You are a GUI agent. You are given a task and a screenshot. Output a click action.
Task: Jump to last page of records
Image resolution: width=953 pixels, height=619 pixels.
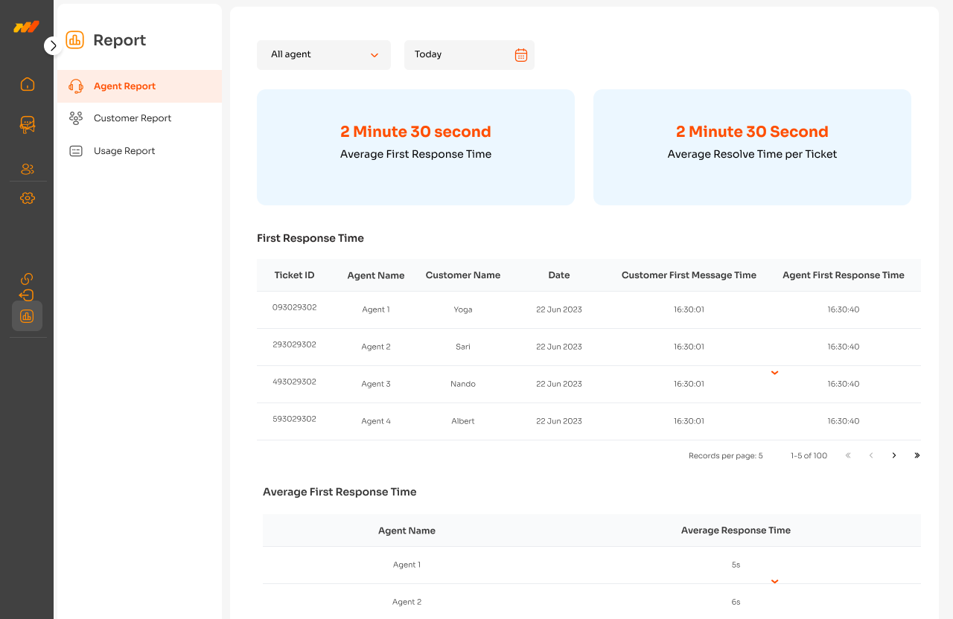pos(917,455)
